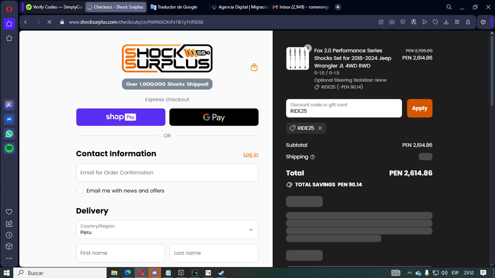Screen dimensions: 495x278
Task: Open notification center icon
Action: pos(483,273)
